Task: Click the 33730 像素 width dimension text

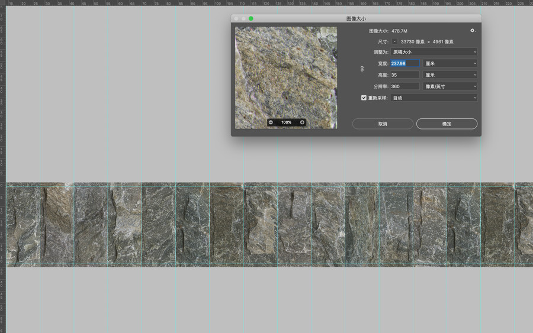Action: point(413,42)
